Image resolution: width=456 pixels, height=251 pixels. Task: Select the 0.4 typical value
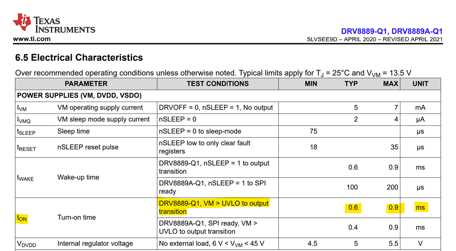[x=353, y=227]
